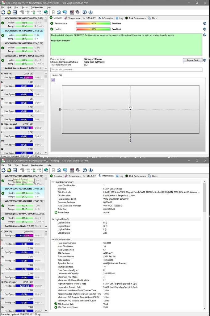The width and height of the screenshot is (210, 316).
Task: Click the blue Help question icon in top toolbar
Action: (85, 12)
